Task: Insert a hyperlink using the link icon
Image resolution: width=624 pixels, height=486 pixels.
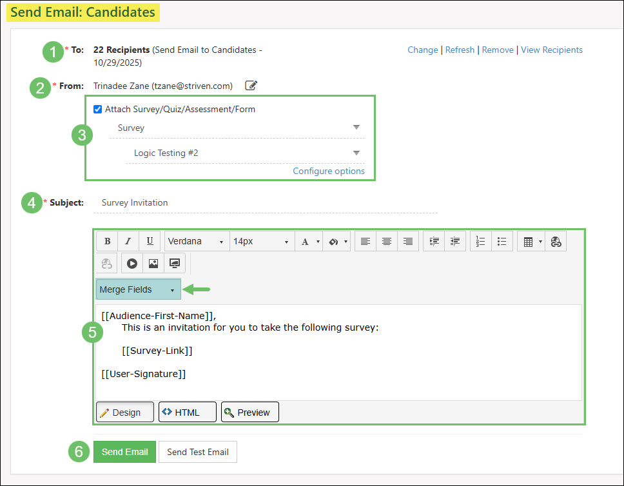Action: pyautogui.click(x=556, y=240)
